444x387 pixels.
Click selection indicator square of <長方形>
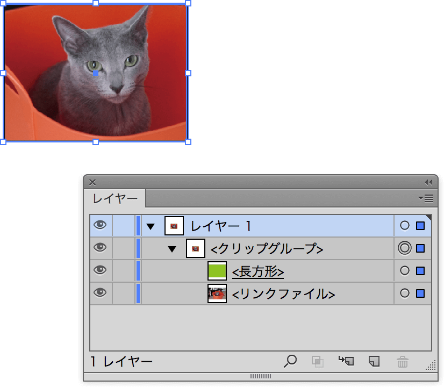click(420, 271)
